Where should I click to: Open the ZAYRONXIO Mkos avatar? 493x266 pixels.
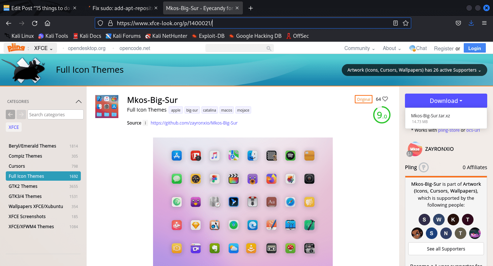coord(415,149)
